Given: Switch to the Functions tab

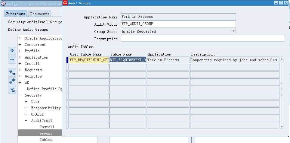Looking at the screenshot, I should [16, 14].
